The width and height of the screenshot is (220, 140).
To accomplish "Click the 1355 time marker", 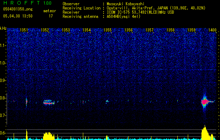I will pos(107,30).
